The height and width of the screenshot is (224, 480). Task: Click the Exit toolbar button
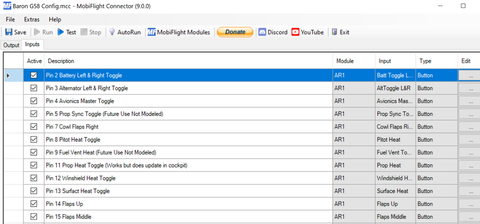[340, 32]
